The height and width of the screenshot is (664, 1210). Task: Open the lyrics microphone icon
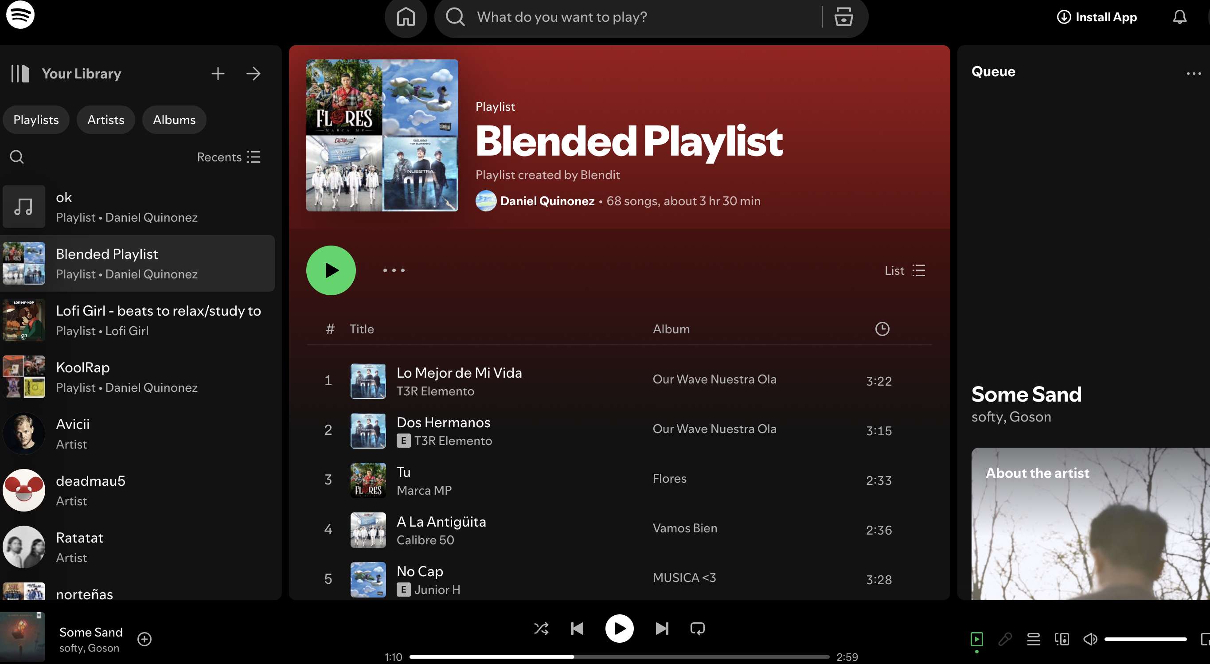(1005, 639)
